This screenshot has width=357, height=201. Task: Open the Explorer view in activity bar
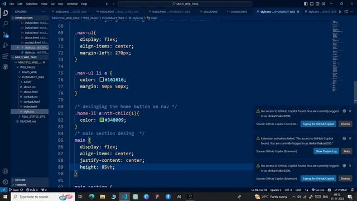pyautogui.click(x=5, y=13)
